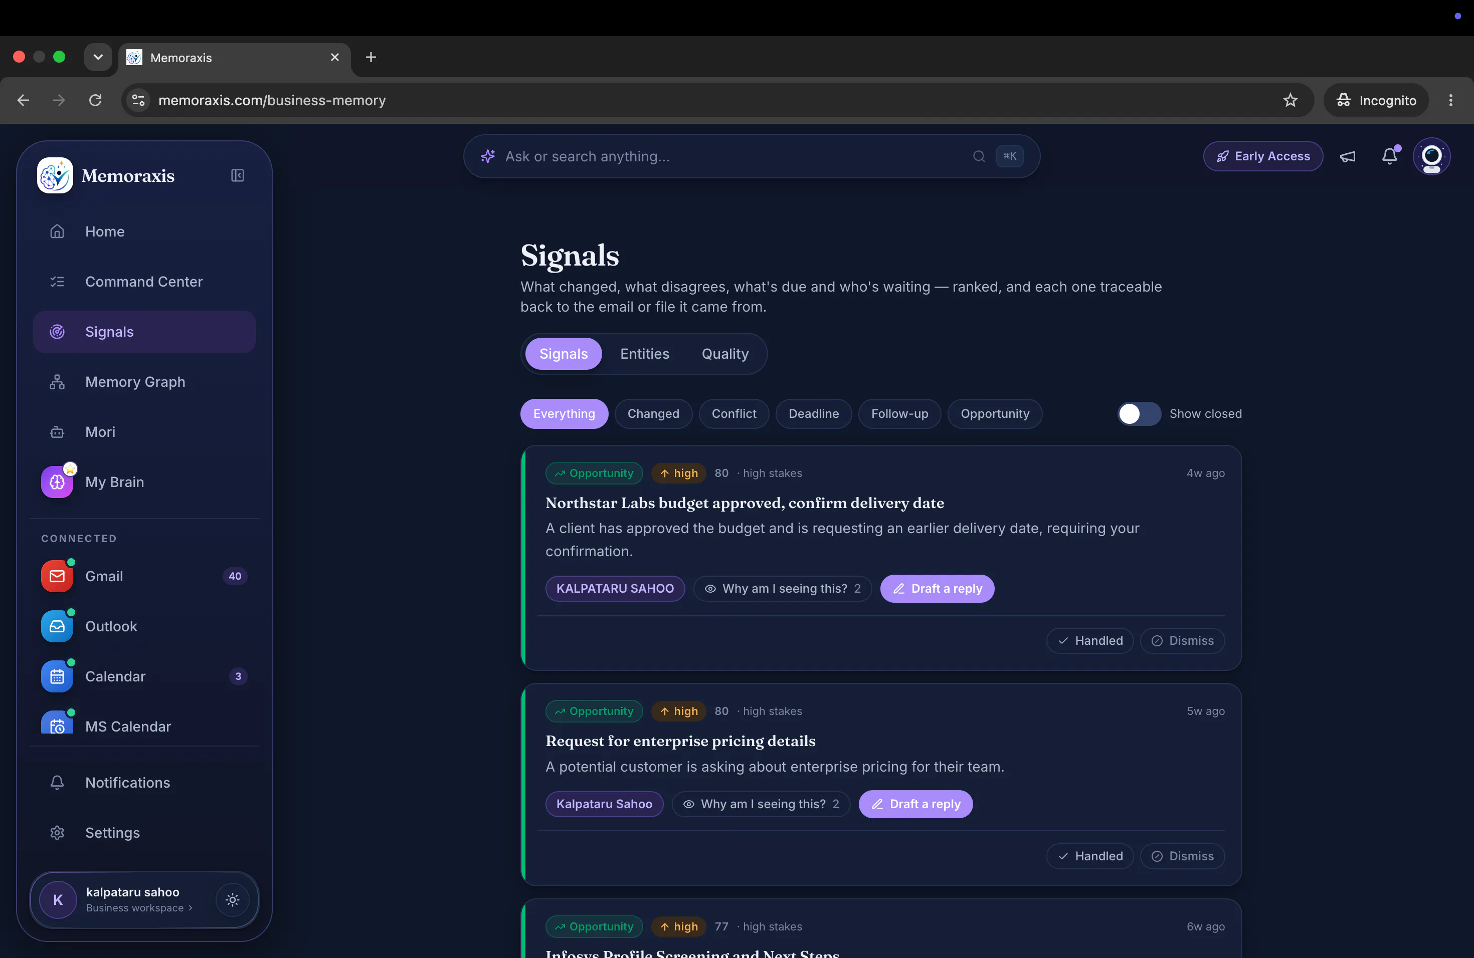
Task: Open Chrome three-dot menu
Action: 1450,100
